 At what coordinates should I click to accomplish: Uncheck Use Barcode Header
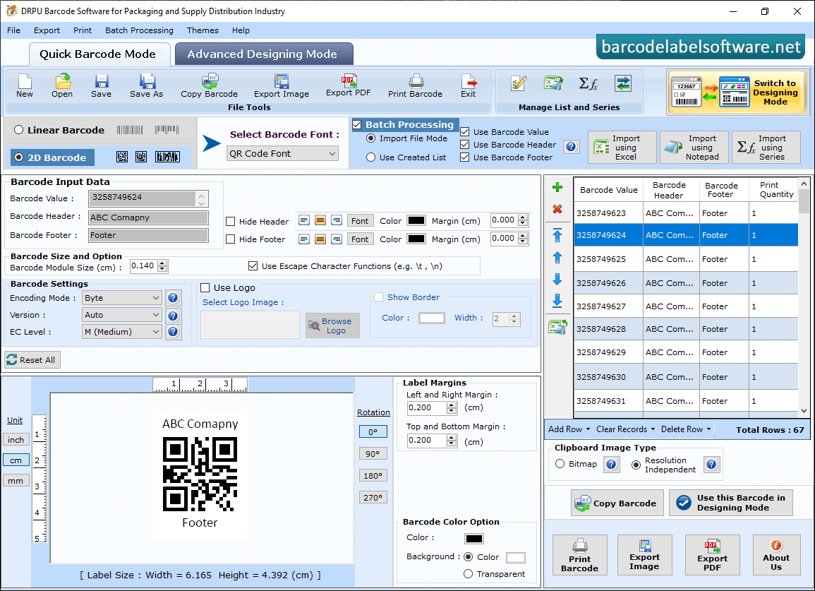point(465,145)
